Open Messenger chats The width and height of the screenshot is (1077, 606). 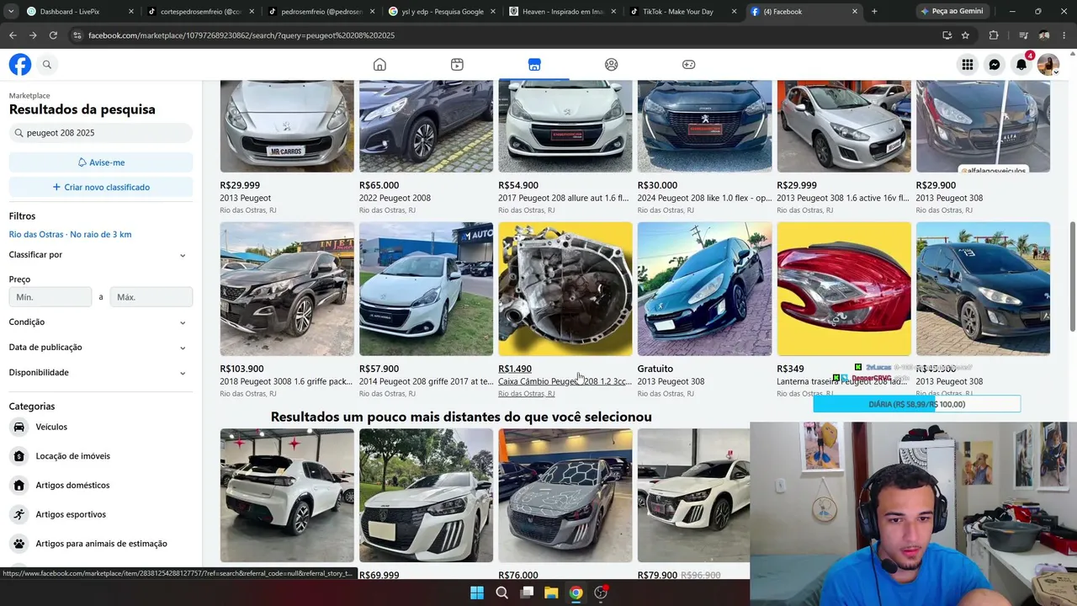tap(995, 65)
